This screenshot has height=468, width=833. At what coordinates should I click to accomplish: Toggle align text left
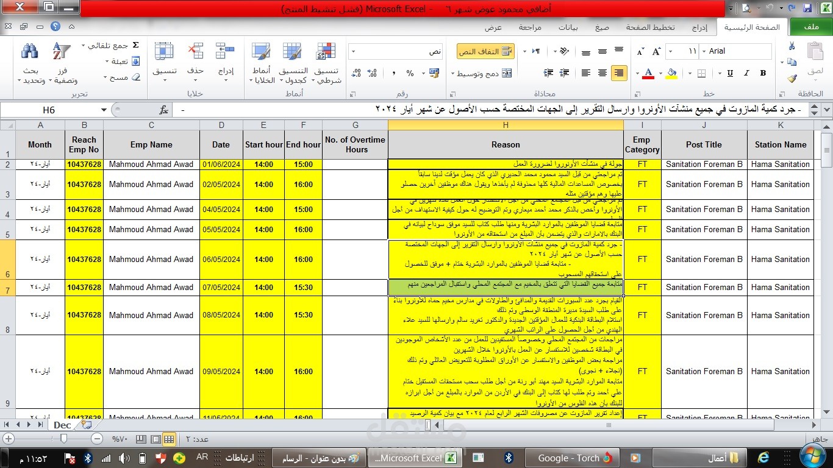[586, 73]
